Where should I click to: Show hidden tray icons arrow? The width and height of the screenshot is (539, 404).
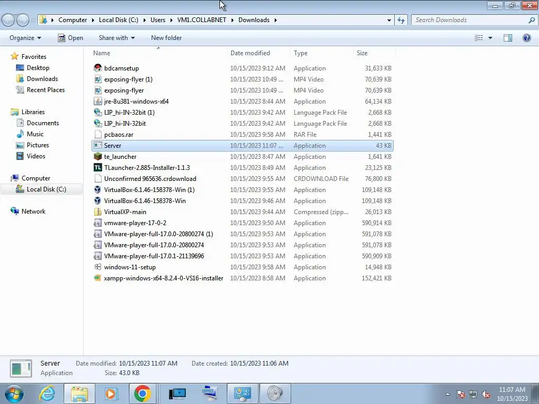pos(447,395)
